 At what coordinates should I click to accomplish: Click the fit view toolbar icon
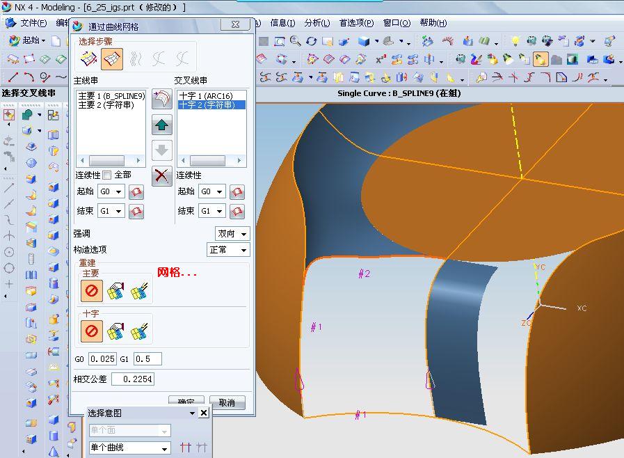point(280,41)
